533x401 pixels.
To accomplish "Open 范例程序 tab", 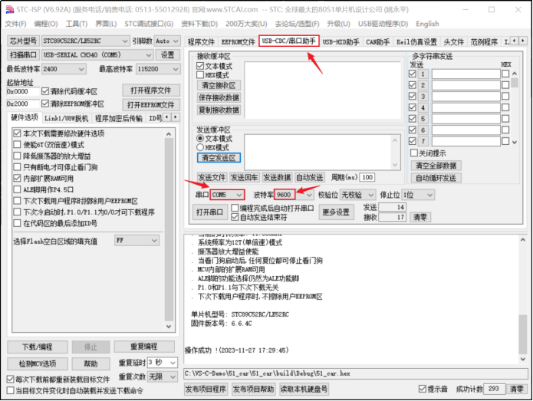I will [484, 42].
